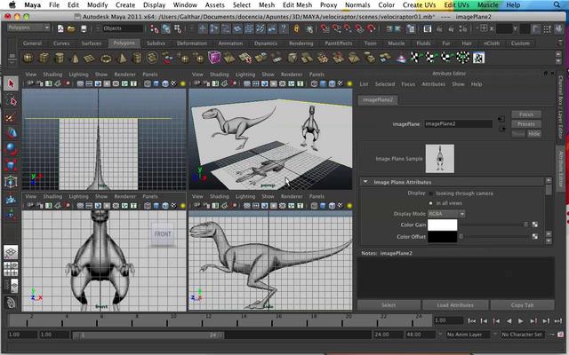Pick the Move tool cone icon
The width and height of the screenshot is (569, 355).
tap(11, 133)
